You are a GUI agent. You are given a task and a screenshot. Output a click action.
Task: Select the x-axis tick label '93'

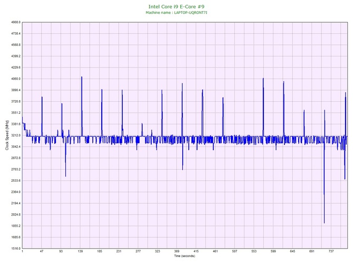(x=61, y=251)
